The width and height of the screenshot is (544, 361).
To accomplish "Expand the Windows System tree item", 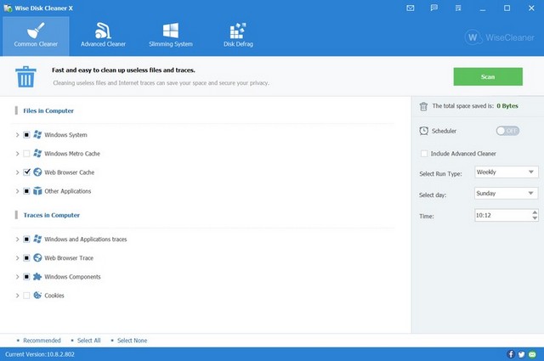I will (x=17, y=135).
